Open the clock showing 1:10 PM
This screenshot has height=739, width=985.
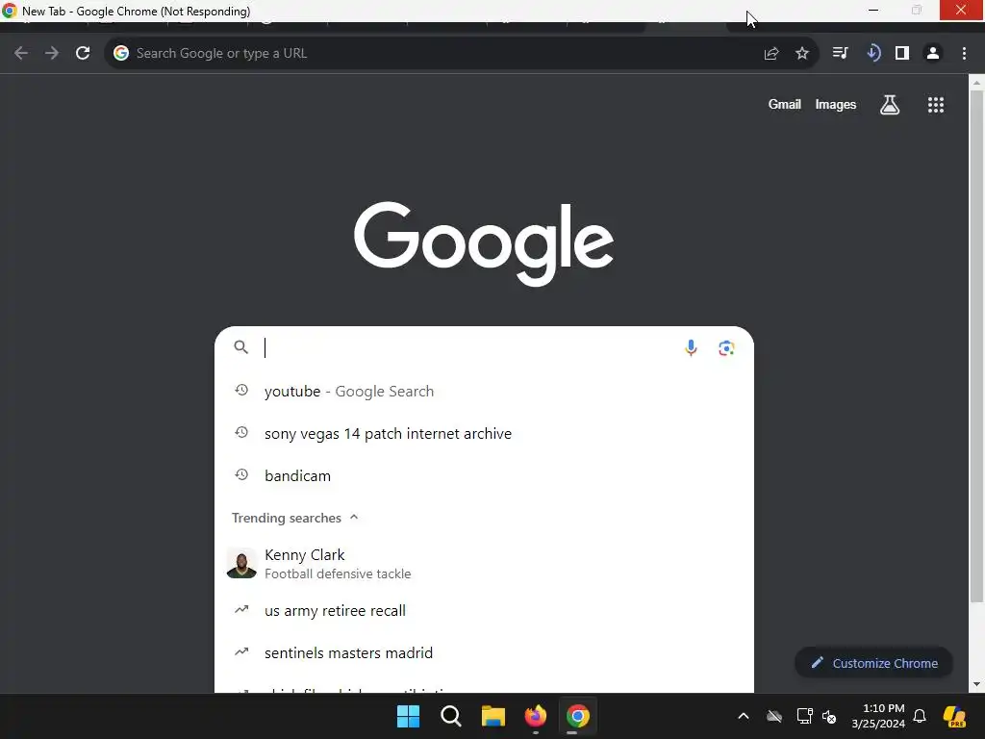tap(878, 716)
